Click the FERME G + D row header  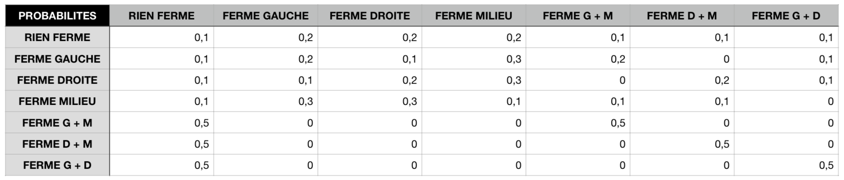(57, 165)
